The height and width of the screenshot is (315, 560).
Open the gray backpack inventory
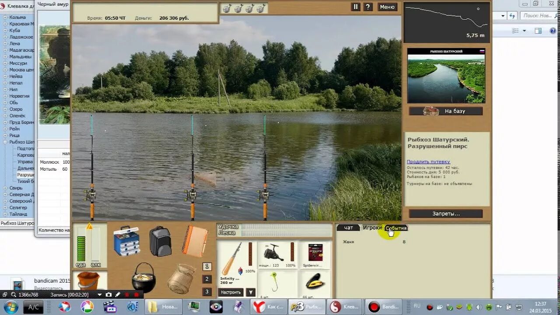coord(161,241)
